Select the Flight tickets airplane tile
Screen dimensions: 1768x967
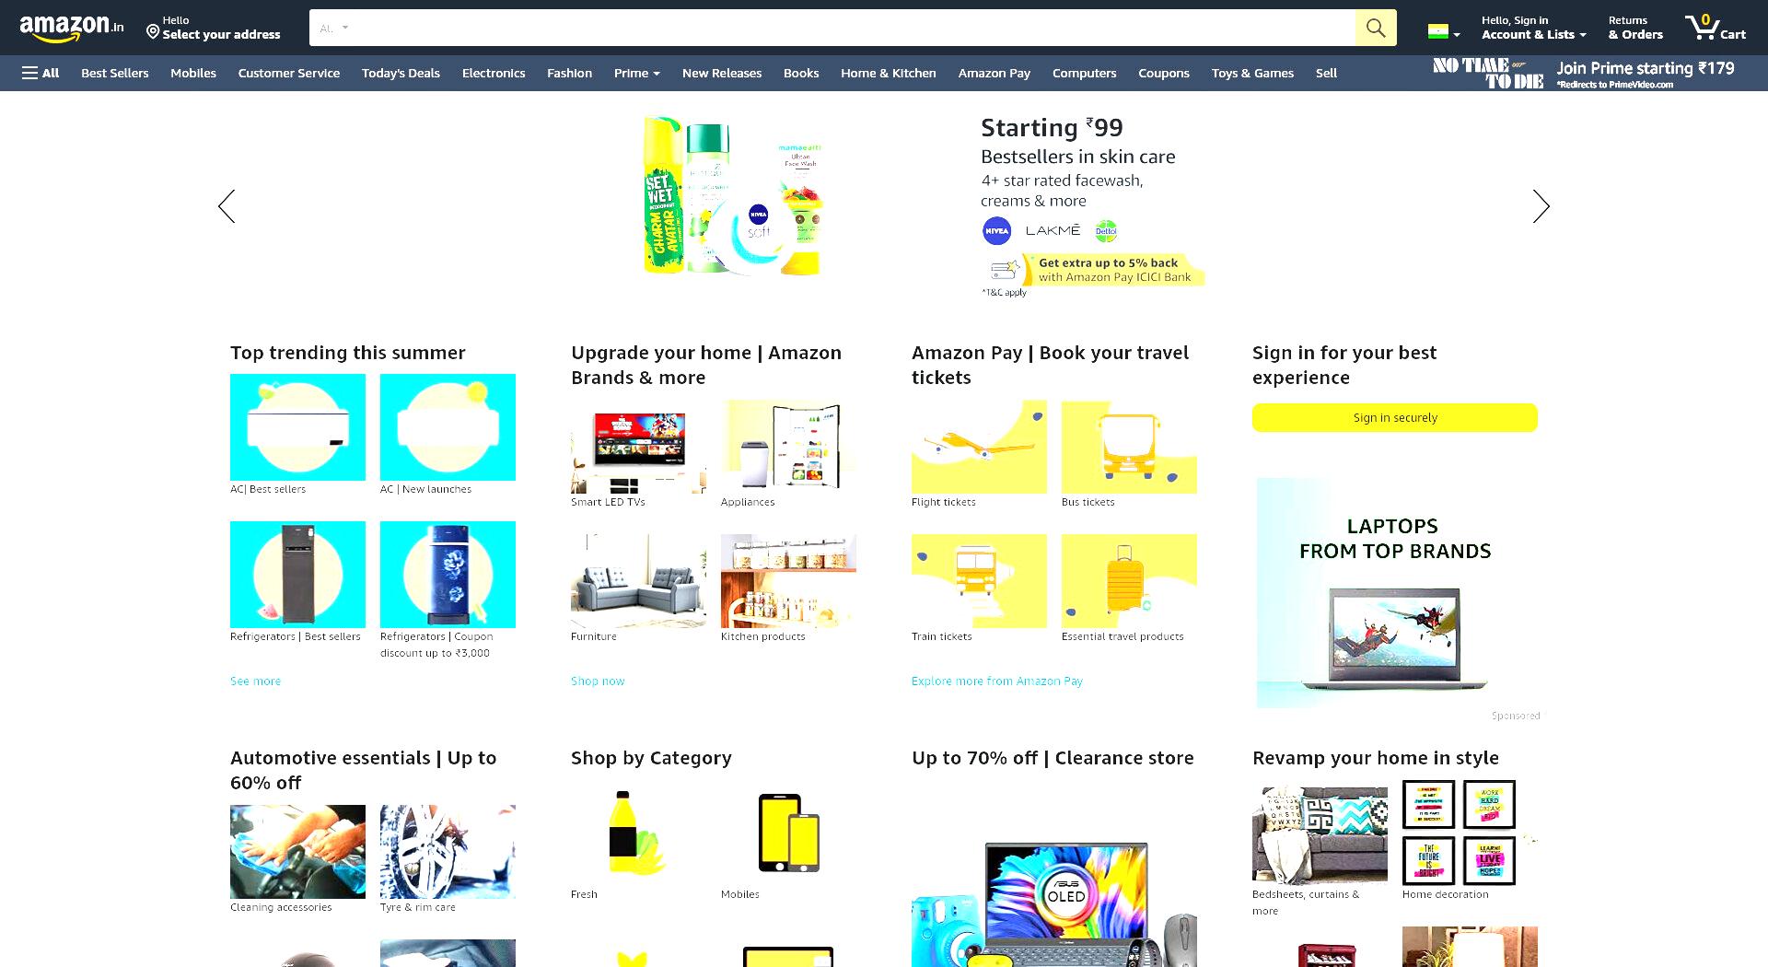click(979, 447)
